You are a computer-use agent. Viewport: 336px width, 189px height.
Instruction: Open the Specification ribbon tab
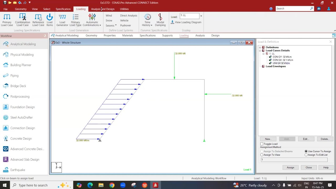click(x=63, y=9)
